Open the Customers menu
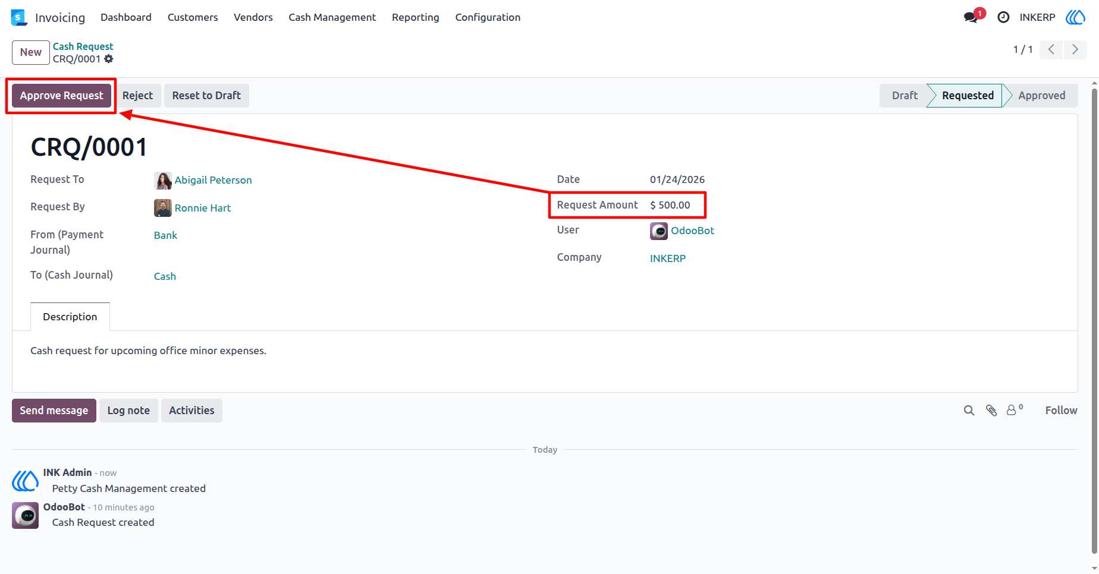Image resolution: width=1099 pixels, height=574 pixels. (x=193, y=17)
